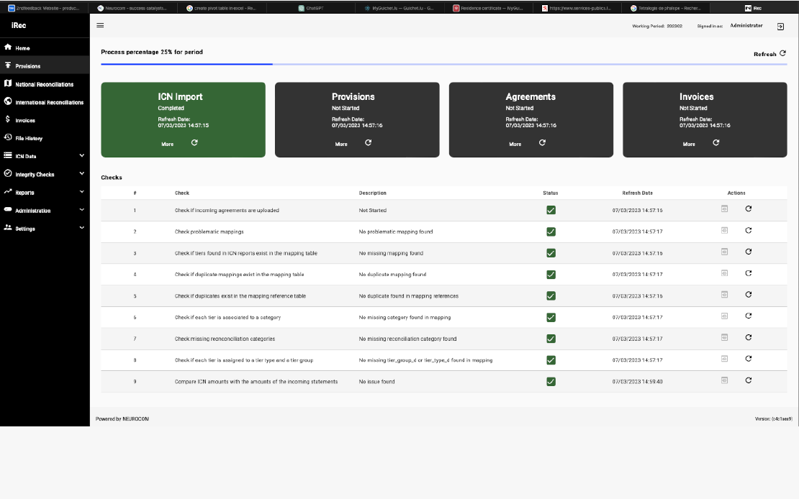The height and width of the screenshot is (499, 799).
Task: Click Status column header
Action: click(551, 193)
